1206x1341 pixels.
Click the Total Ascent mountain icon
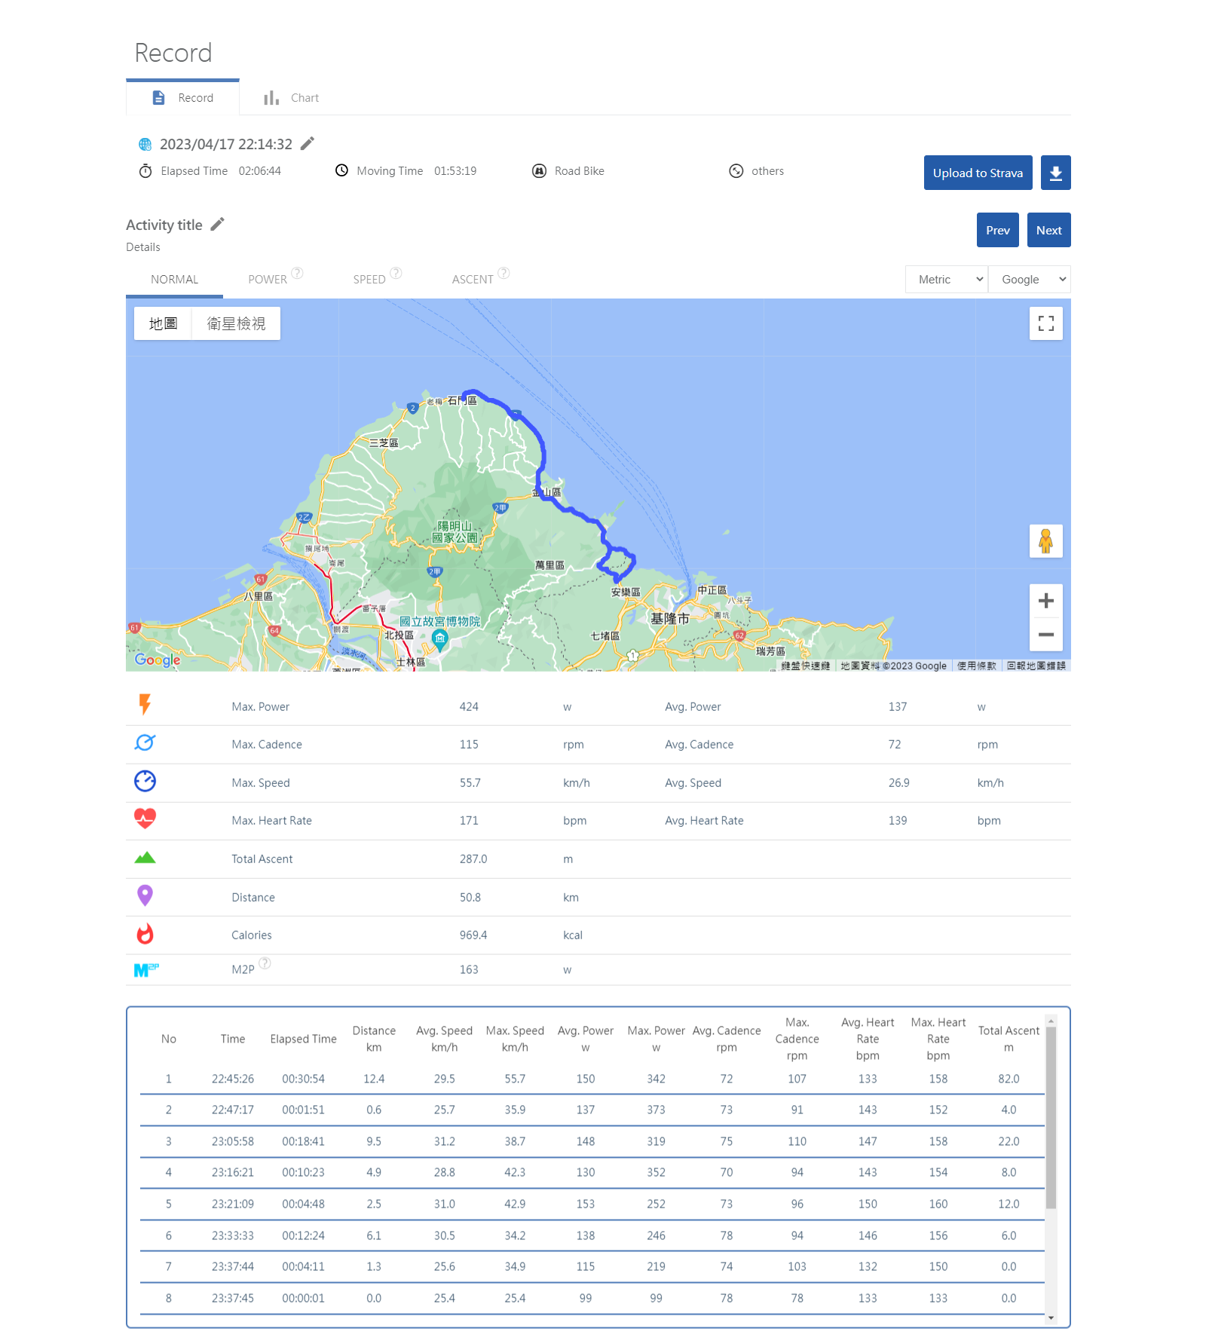(145, 858)
